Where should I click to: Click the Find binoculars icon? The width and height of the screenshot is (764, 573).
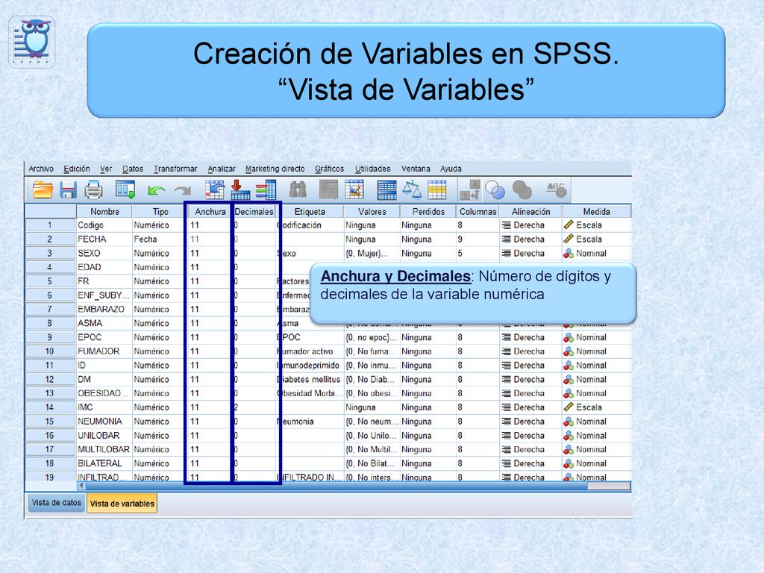coord(298,190)
